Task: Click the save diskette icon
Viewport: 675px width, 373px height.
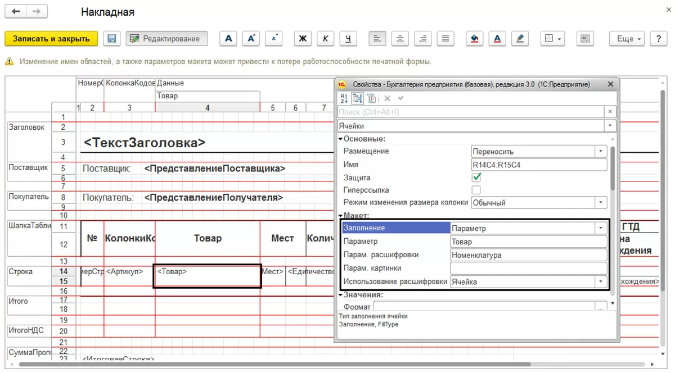Action: [112, 39]
